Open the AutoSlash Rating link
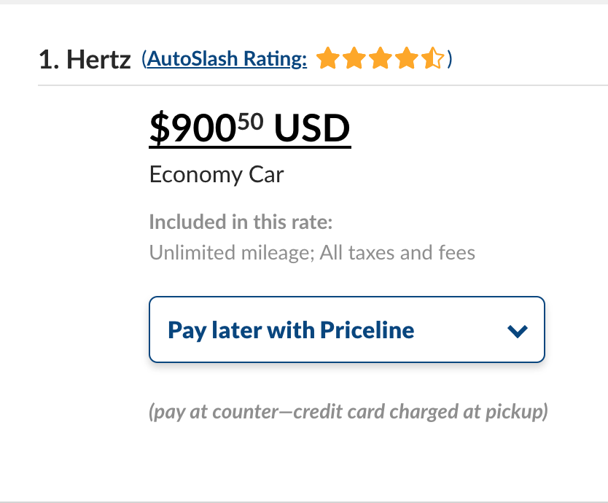The width and height of the screenshot is (608, 503). pyautogui.click(x=227, y=59)
